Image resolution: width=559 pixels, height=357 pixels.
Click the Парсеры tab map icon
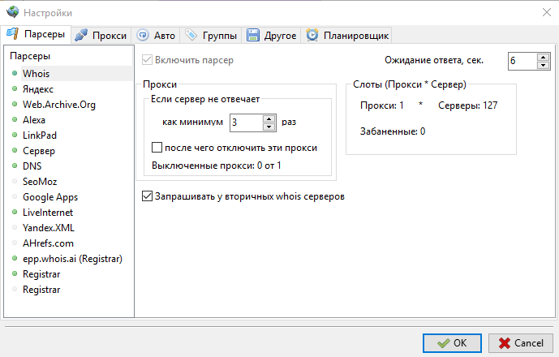pos(12,34)
